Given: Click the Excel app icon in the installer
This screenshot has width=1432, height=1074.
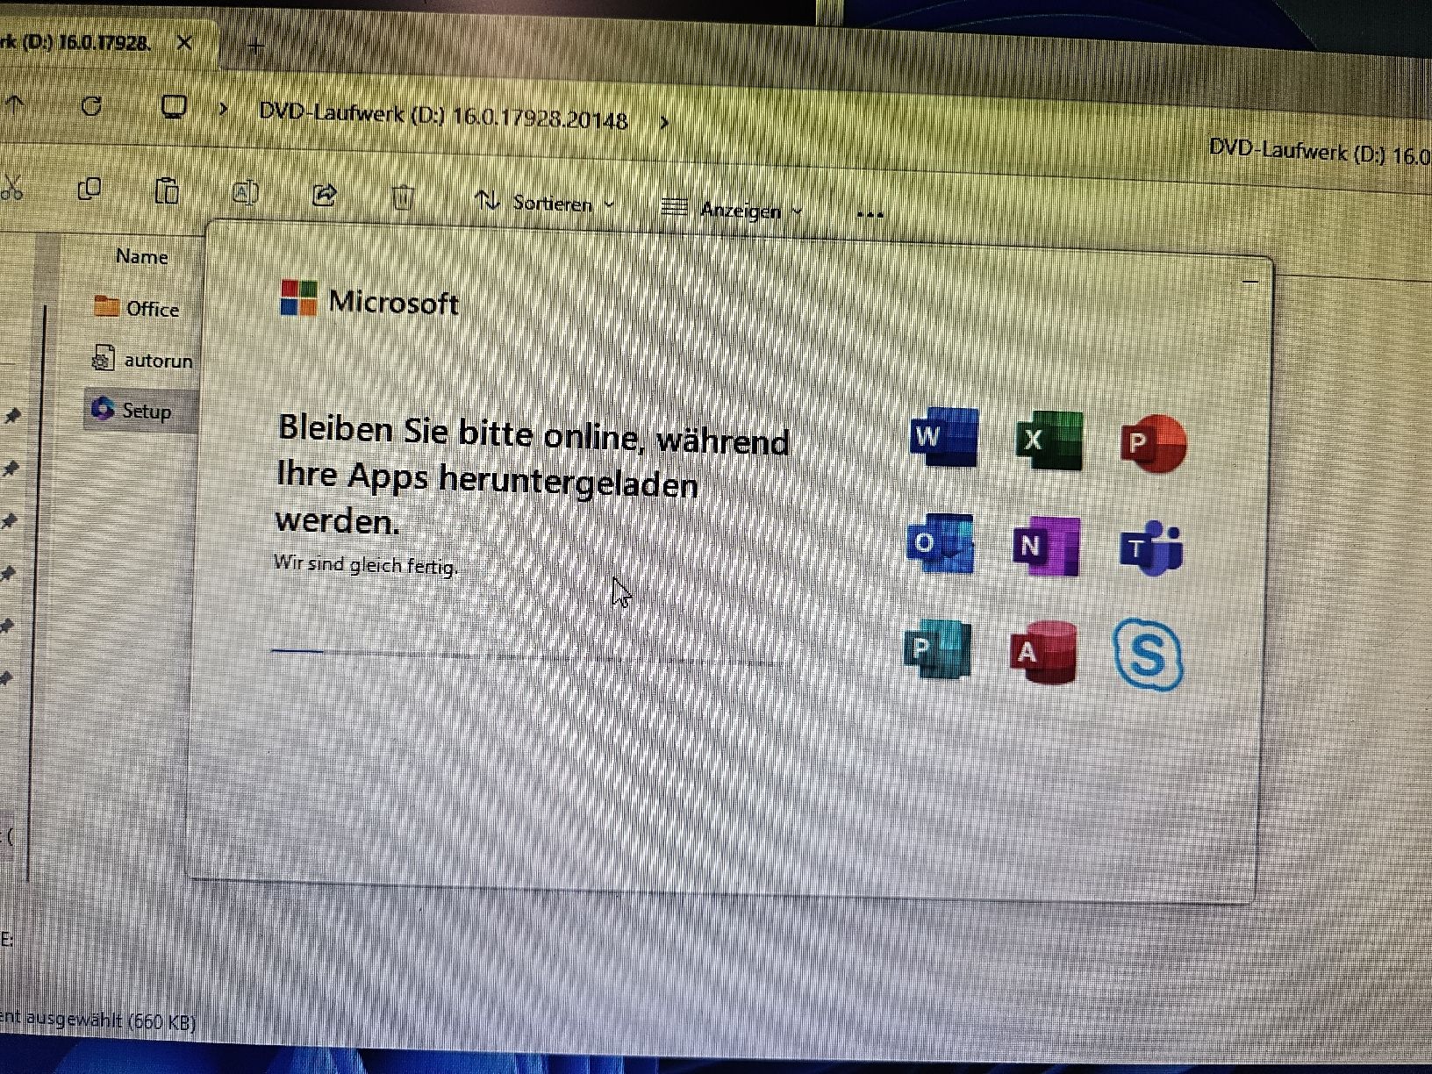Looking at the screenshot, I should [1049, 440].
